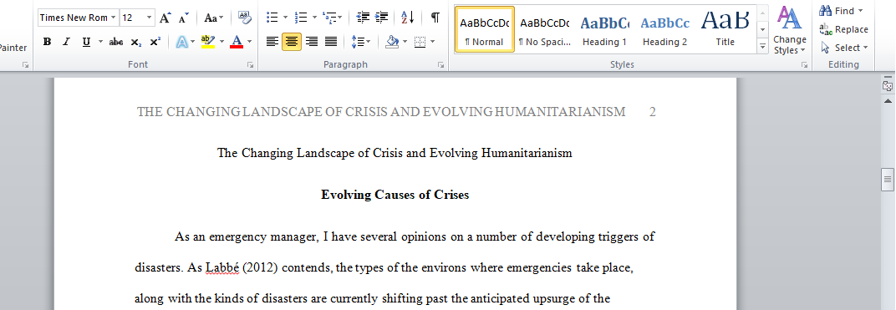
Task: Open the Styles pane launcher
Action: [x=804, y=65]
